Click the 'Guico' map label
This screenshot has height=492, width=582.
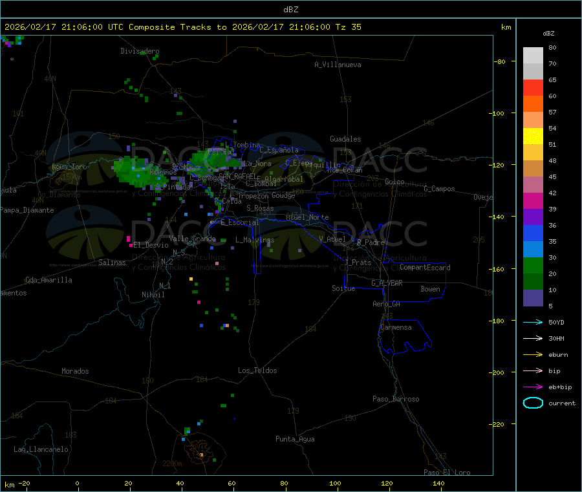coord(394,182)
